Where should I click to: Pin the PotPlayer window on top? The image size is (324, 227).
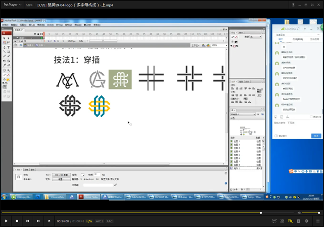pos(294,5)
